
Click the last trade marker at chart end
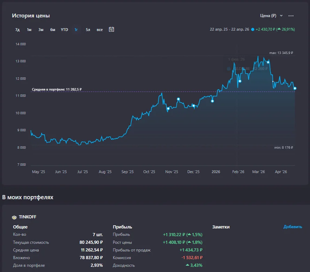pos(295,88)
